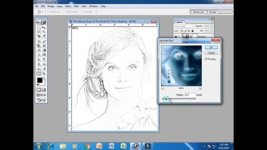Screen dimensions: 267x150
Task: Toggle Lock image pixels brush icon
Action: click(x=185, y=31)
